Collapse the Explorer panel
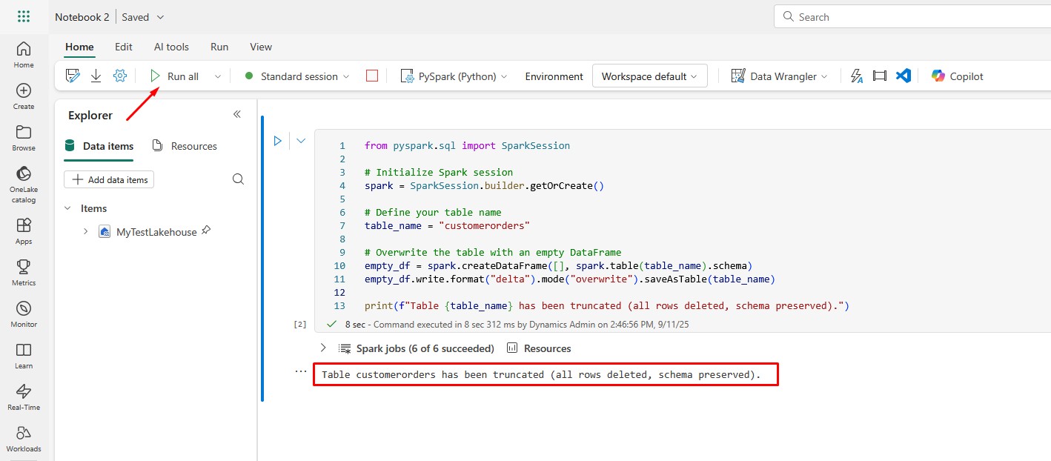The height and width of the screenshot is (461, 1051). tap(237, 114)
